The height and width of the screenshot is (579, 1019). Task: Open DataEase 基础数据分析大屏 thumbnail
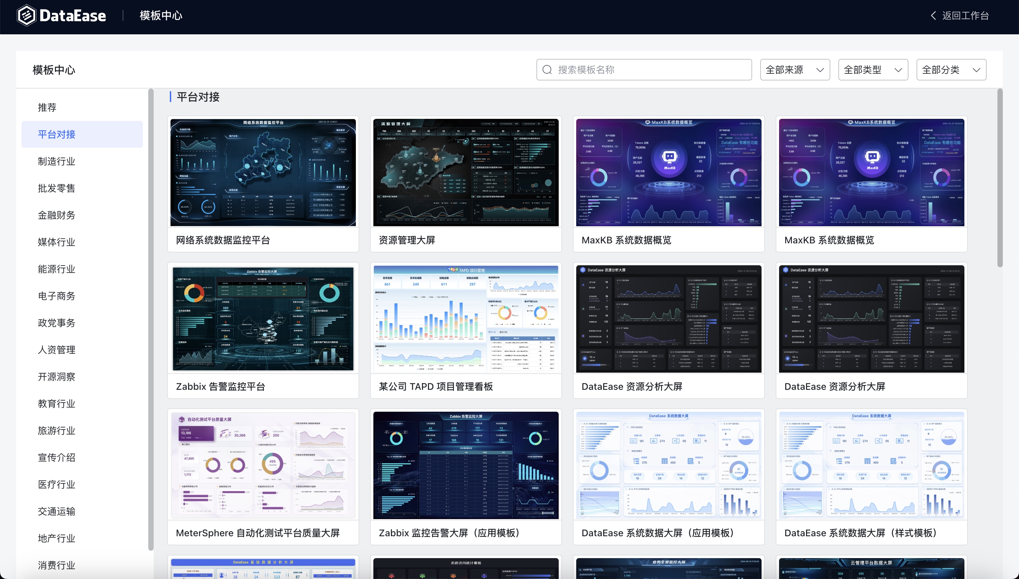(x=263, y=568)
